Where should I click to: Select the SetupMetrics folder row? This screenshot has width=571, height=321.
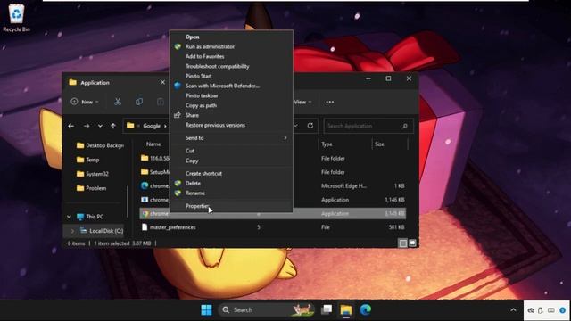click(x=272, y=172)
